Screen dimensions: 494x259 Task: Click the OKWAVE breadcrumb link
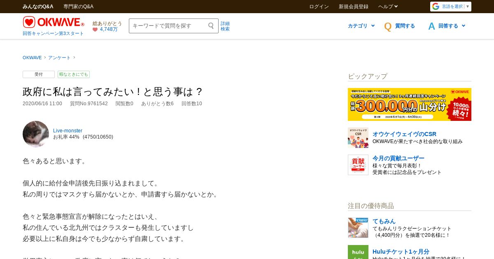click(x=32, y=58)
